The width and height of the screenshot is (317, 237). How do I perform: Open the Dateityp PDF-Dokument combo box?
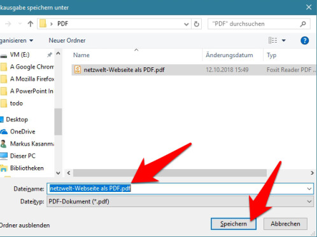(180, 201)
